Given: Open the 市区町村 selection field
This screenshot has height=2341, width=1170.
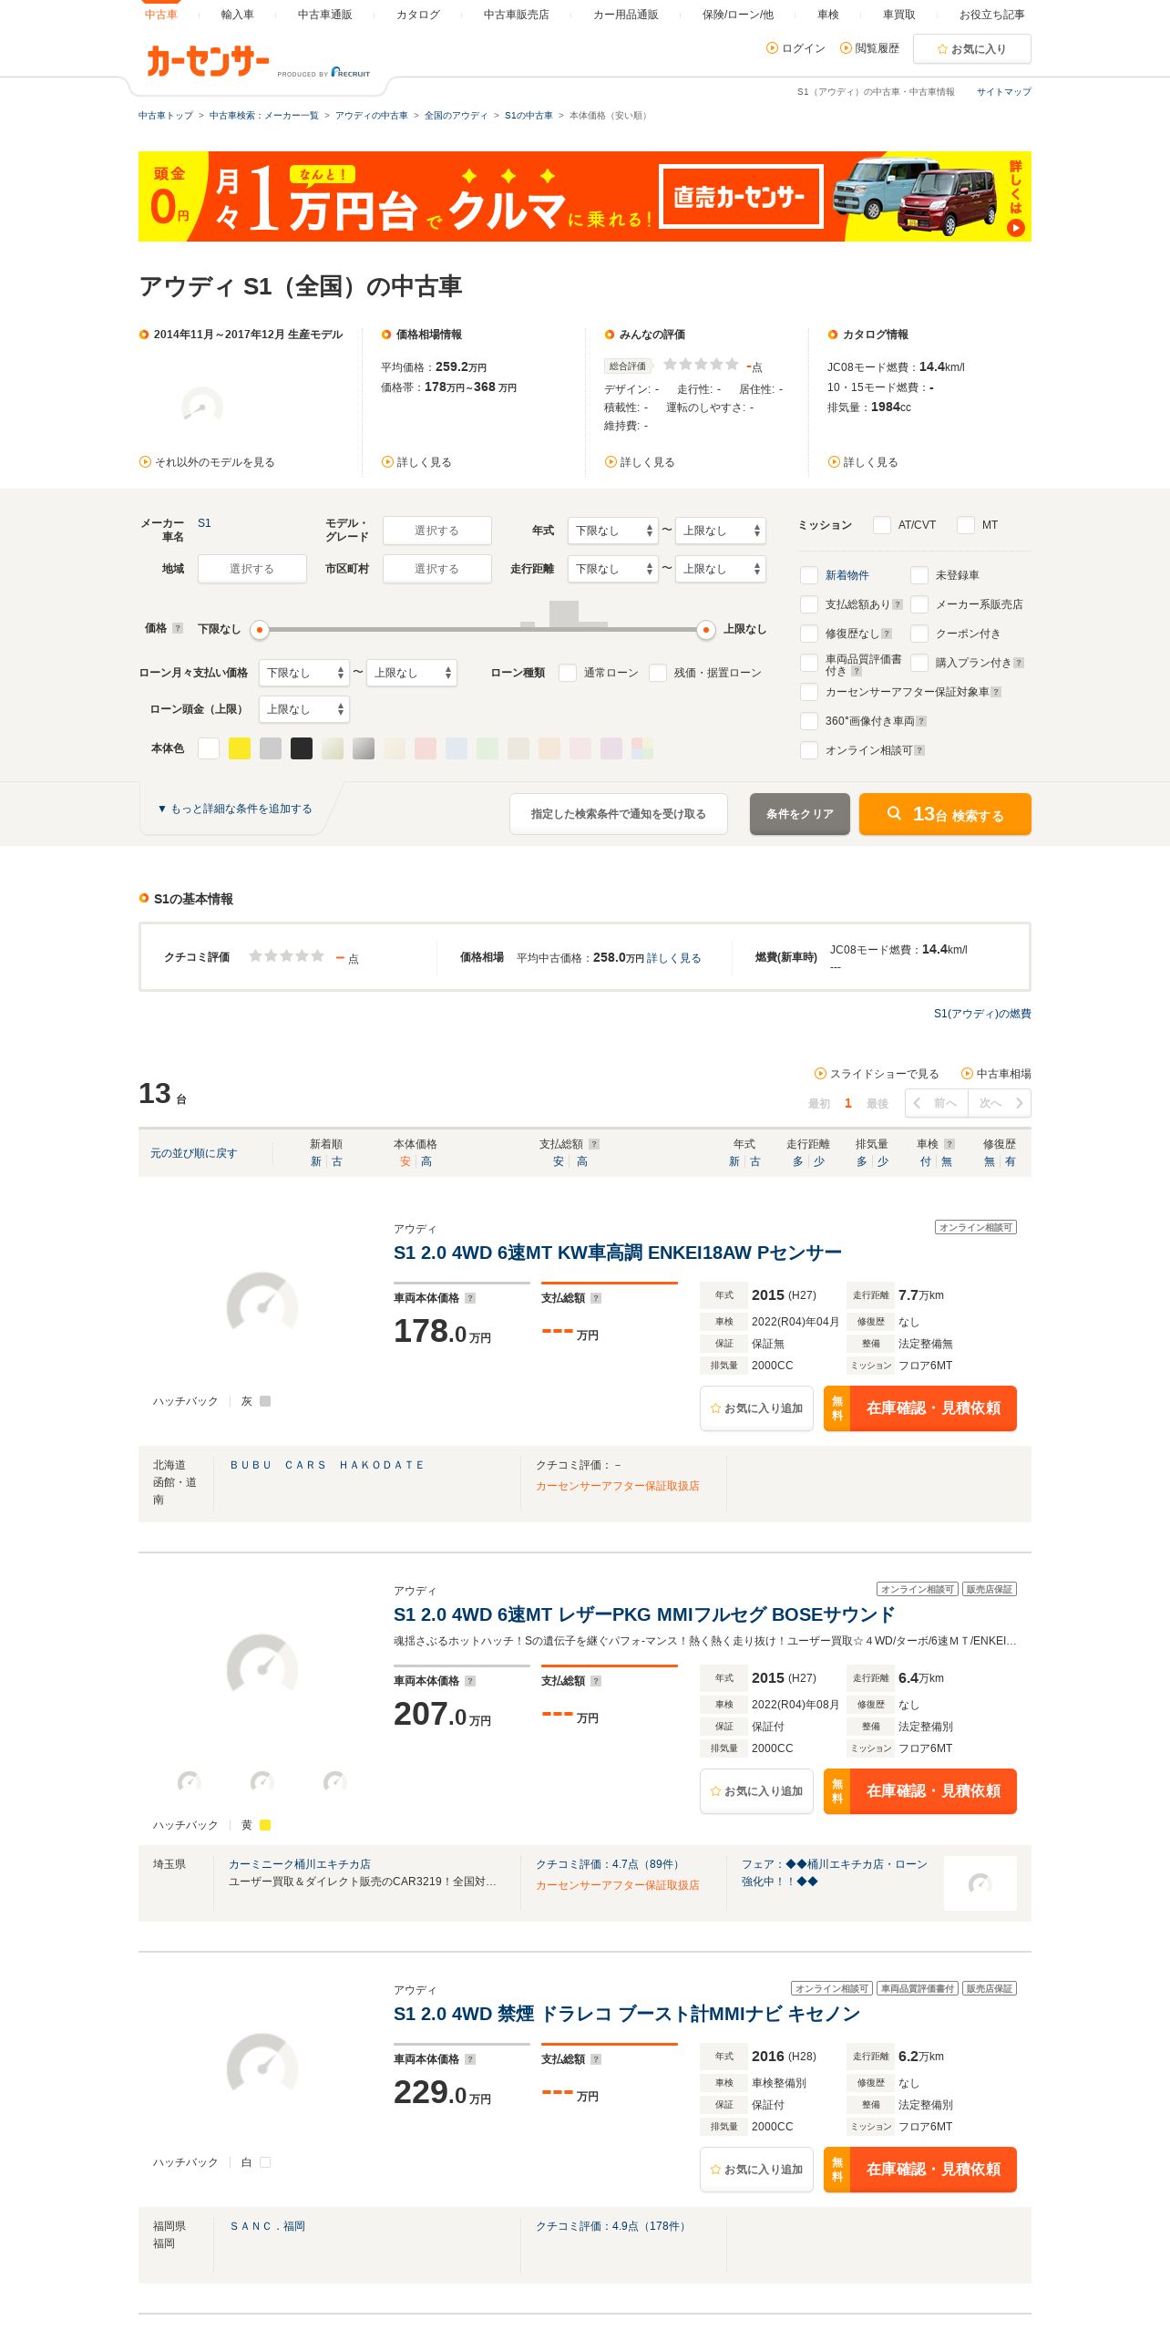Looking at the screenshot, I should 437,569.
